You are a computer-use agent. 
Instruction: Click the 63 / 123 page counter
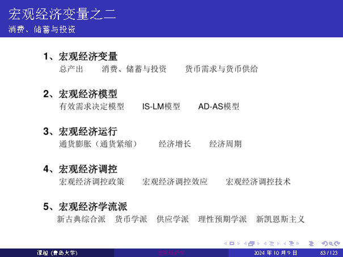pos(329,252)
